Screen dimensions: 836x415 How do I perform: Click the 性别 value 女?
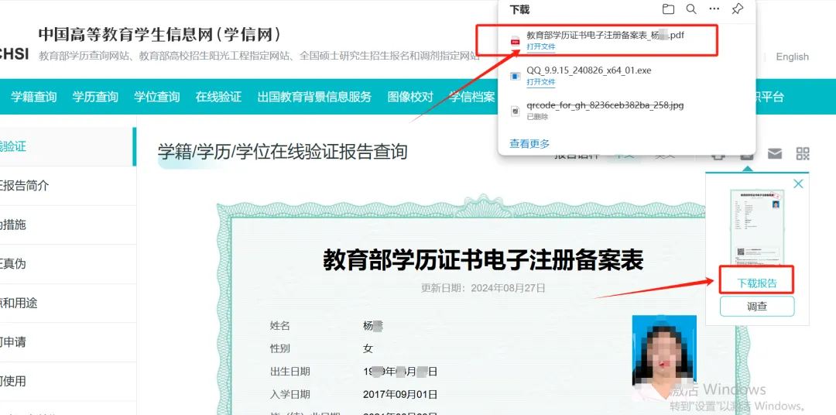click(x=368, y=349)
